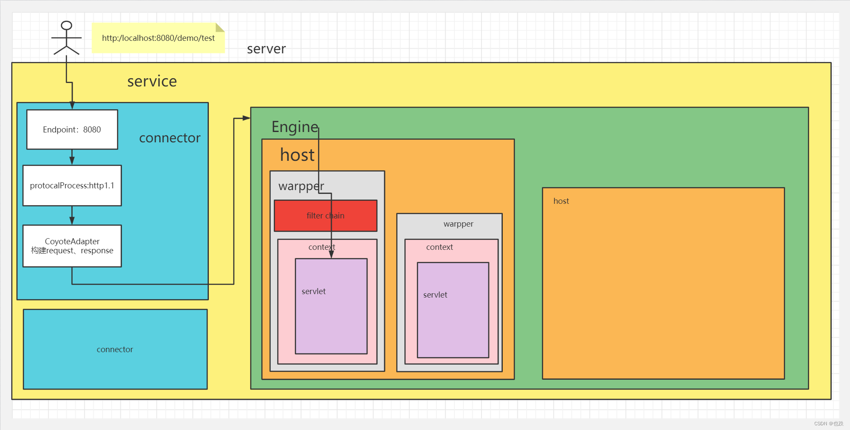This screenshot has width=850, height=430.
Task: Click the CoyoteAdapter request/response box
Action: [x=72, y=246]
